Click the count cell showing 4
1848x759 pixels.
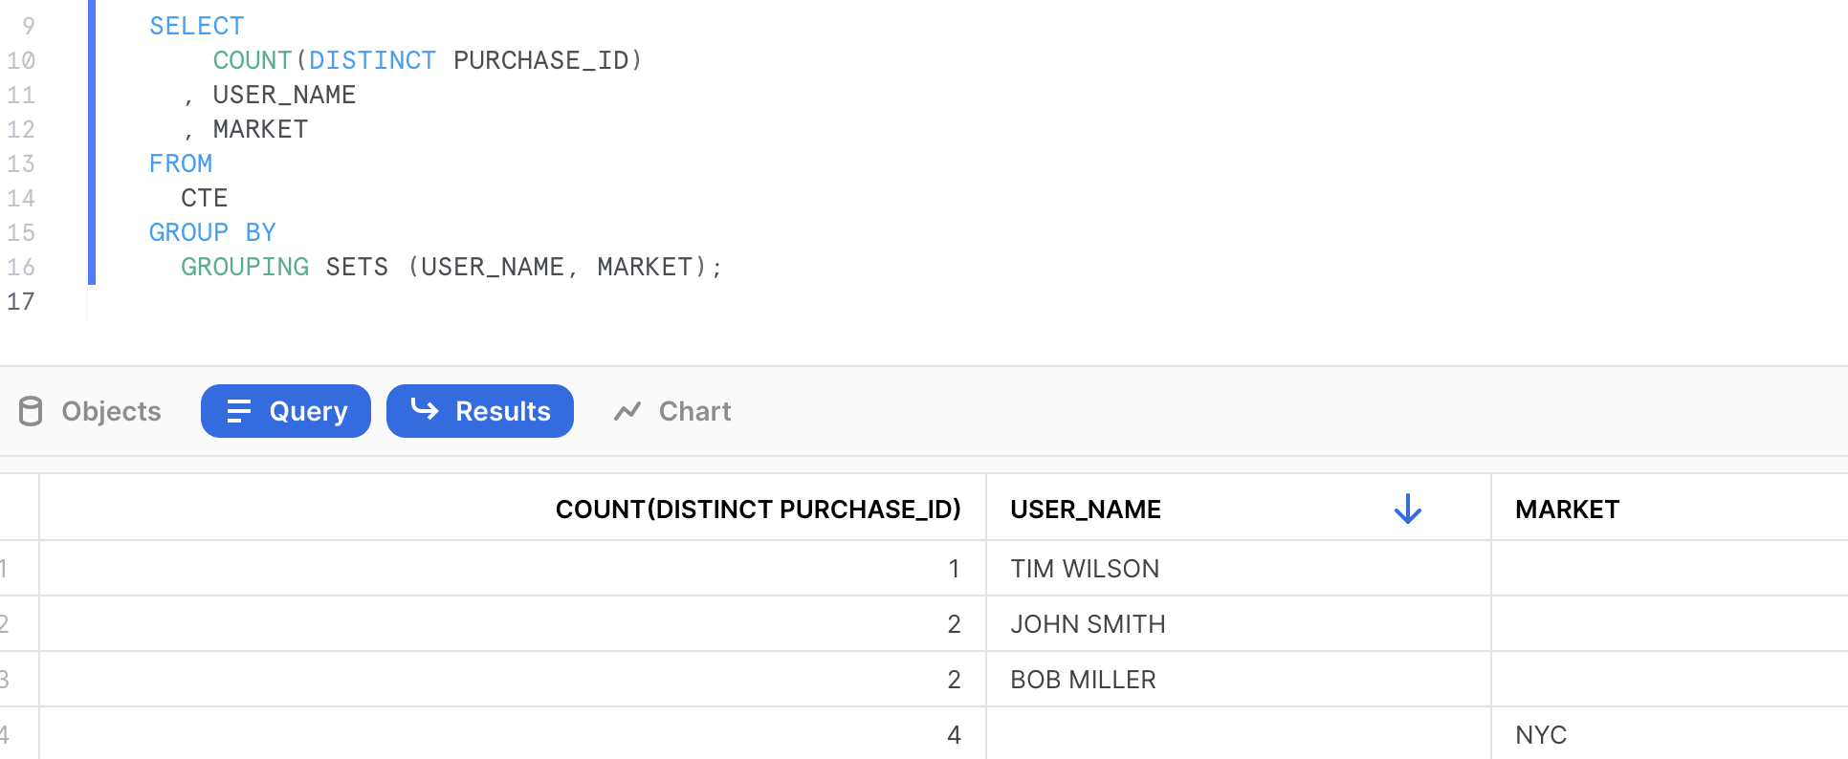coord(953,735)
